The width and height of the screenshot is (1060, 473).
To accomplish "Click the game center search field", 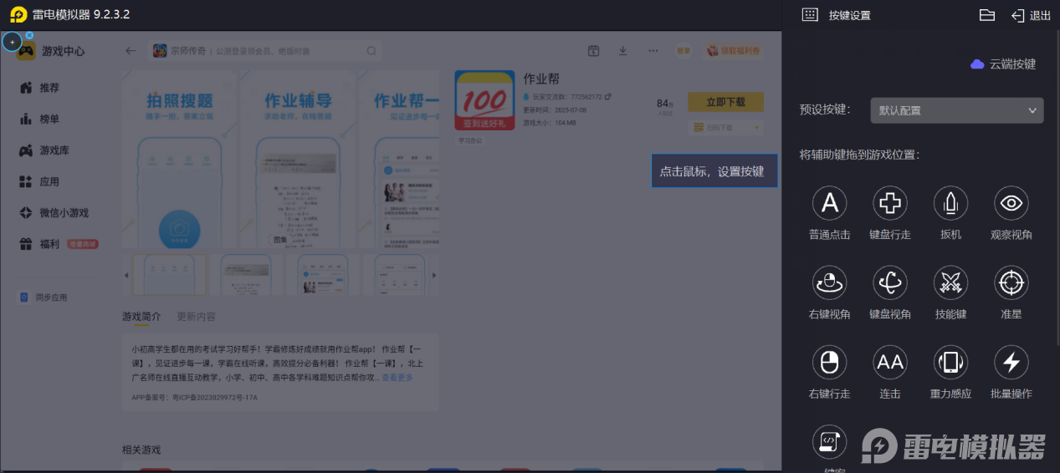I will pos(265,51).
